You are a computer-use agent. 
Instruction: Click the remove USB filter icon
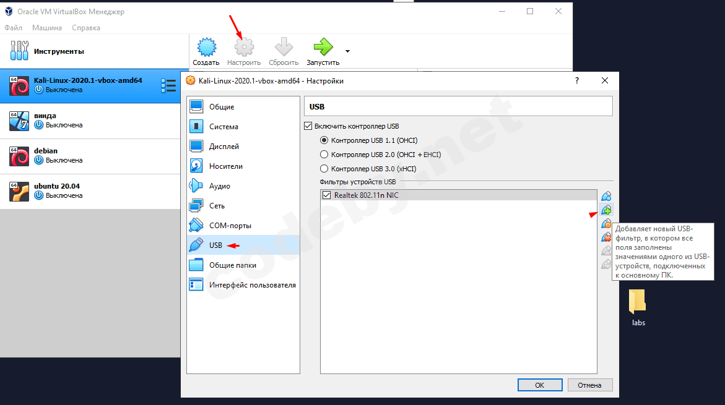(x=606, y=237)
